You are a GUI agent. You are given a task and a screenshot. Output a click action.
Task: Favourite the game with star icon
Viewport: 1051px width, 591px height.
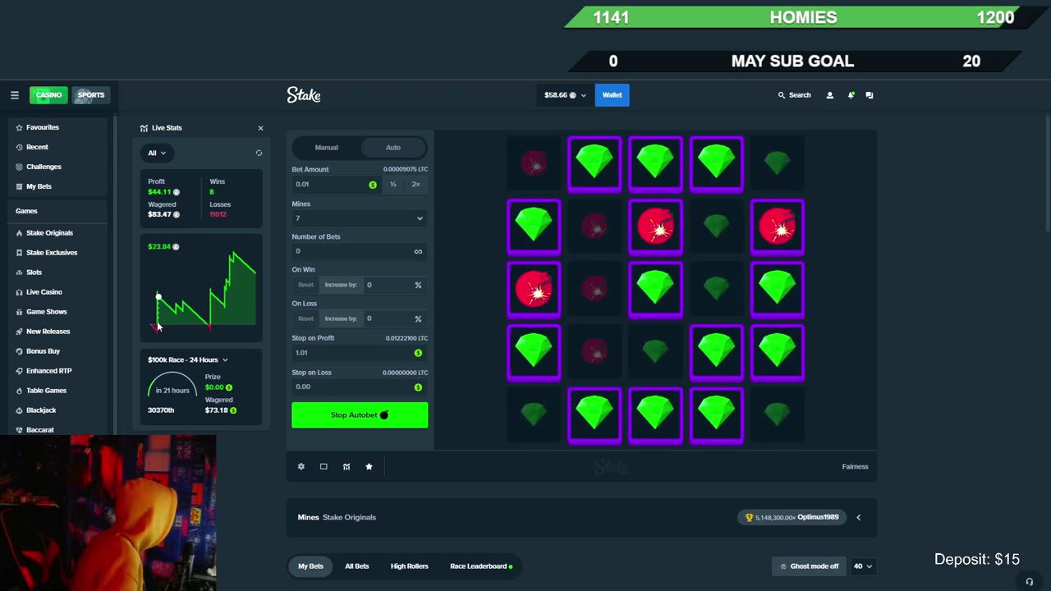pyautogui.click(x=369, y=466)
